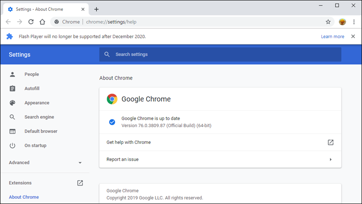The width and height of the screenshot is (362, 204).
Task: Click the browser reload icon
Action: pos(31,22)
